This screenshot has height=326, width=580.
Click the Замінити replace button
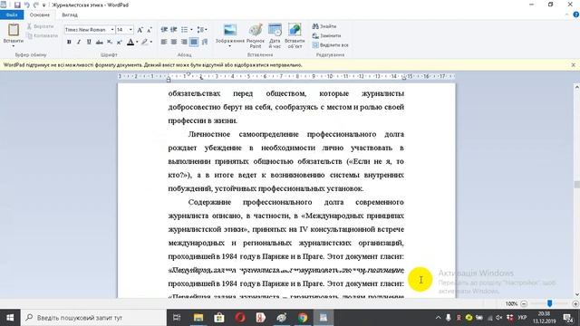pyautogui.click(x=326, y=35)
